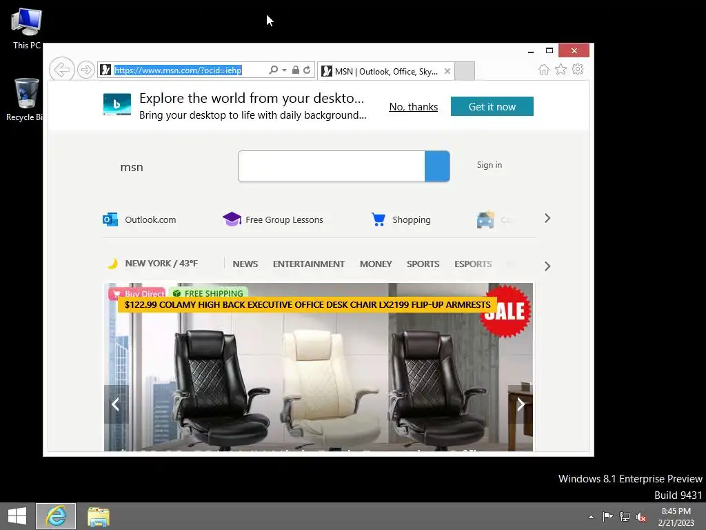
Task: Minimize the Internet Explorer window
Action: pyautogui.click(x=531, y=50)
